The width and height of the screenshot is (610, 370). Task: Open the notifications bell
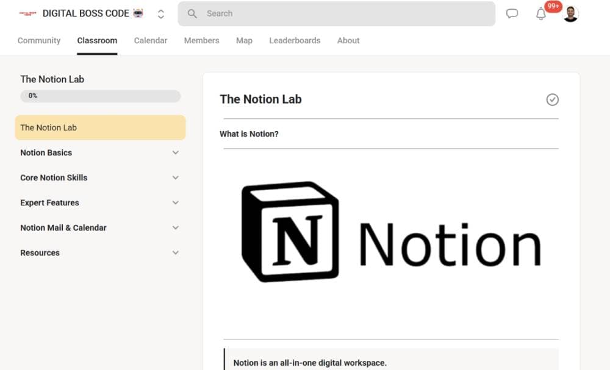[x=540, y=13]
